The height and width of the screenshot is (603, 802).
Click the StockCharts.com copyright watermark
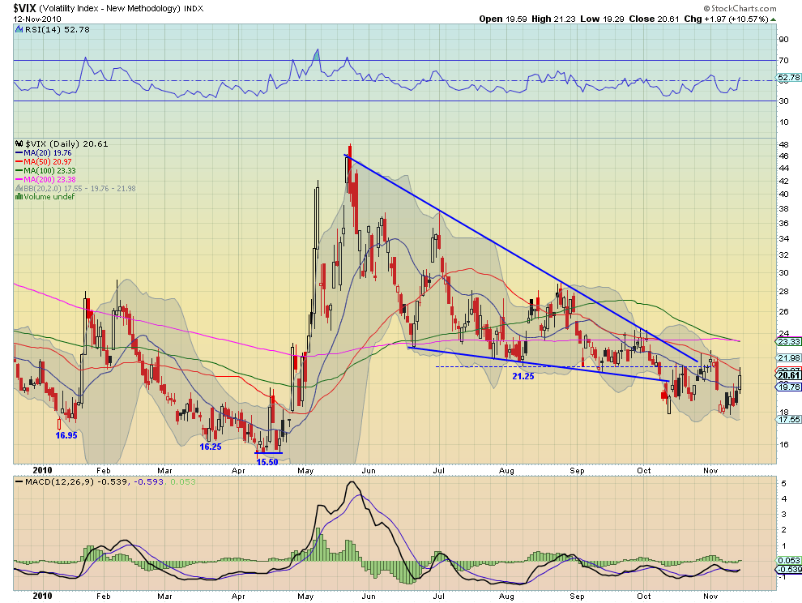(740, 8)
